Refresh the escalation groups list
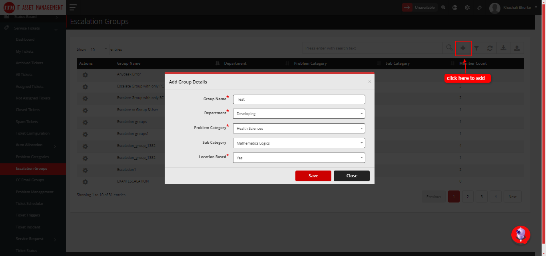The image size is (546, 256). click(x=490, y=48)
